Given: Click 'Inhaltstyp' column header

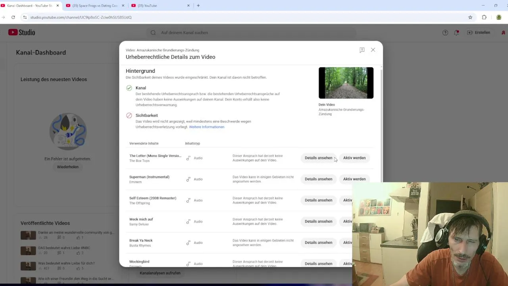Looking at the screenshot, I should point(192,143).
